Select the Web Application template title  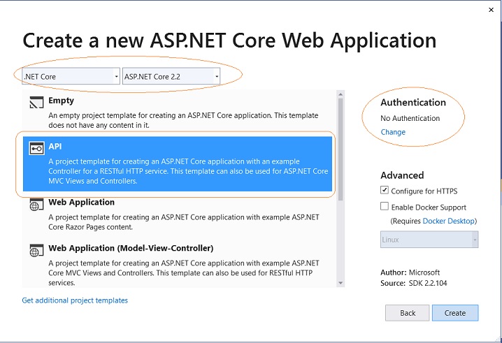point(81,202)
